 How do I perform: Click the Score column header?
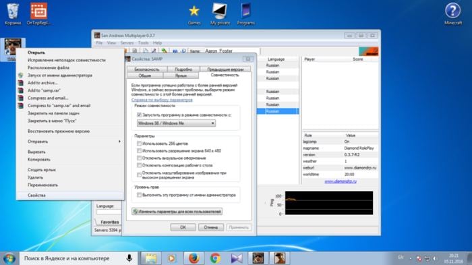(x=358, y=59)
